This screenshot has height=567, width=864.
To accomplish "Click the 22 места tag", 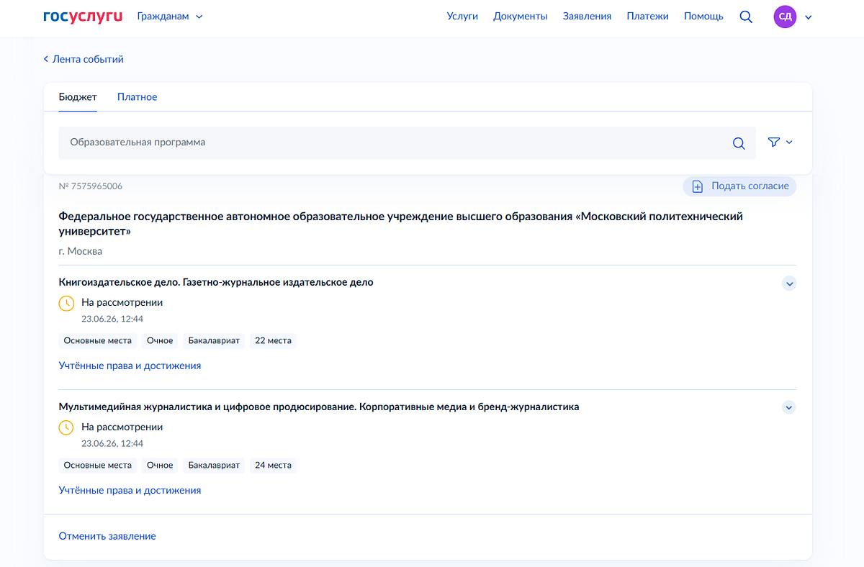I will [273, 341].
